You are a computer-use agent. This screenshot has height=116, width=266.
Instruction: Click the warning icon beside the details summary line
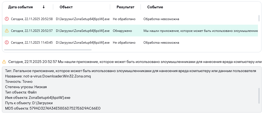click(4, 62)
